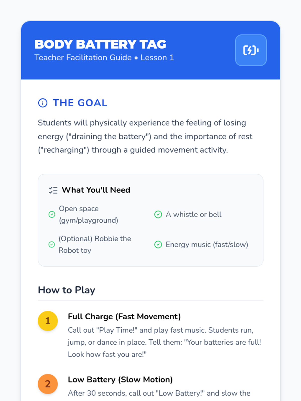This screenshot has width=301, height=401.
Task: Click green check next to whistle or bell
Action: click(158, 215)
